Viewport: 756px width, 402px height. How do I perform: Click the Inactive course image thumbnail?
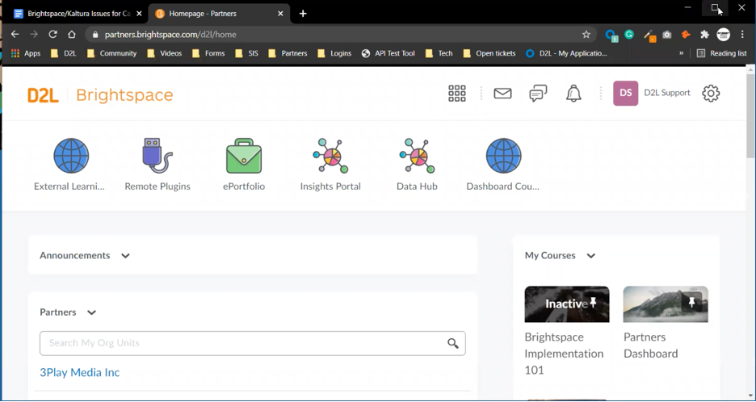click(567, 304)
